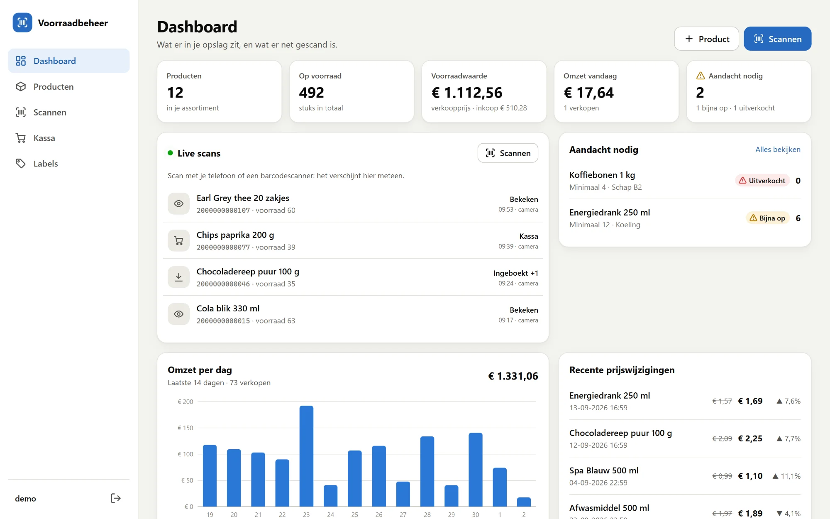Click the Voorraadbeheer app logo icon
This screenshot has width=830, height=519.
click(22, 23)
